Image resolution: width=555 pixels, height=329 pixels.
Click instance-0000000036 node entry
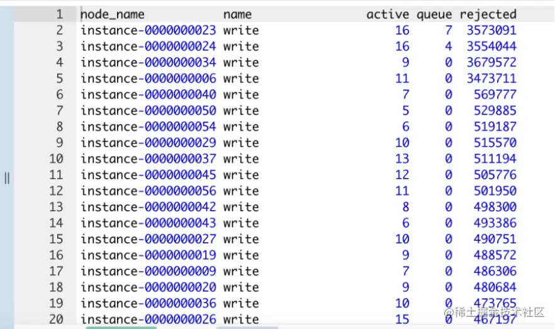(x=148, y=303)
